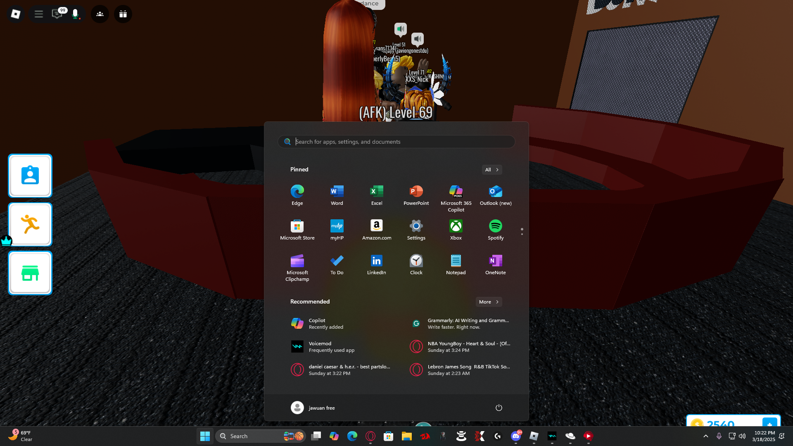The width and height of the screenshot is (793, 446).
Task: Open the running-figure emotes button
Action: [30, 224]
